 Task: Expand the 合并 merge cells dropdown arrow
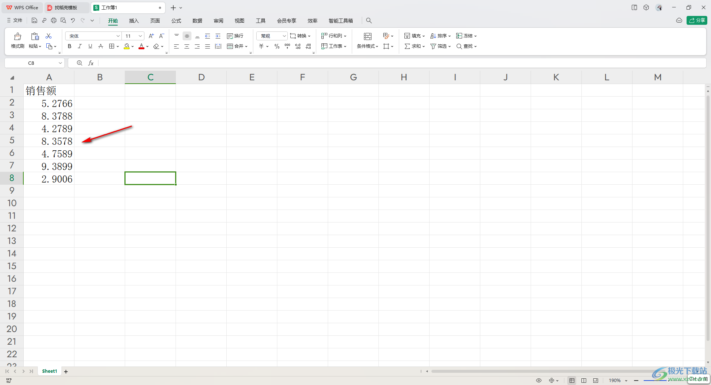point(246,47)
